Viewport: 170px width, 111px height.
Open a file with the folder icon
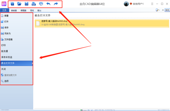[x=19, y=4]
